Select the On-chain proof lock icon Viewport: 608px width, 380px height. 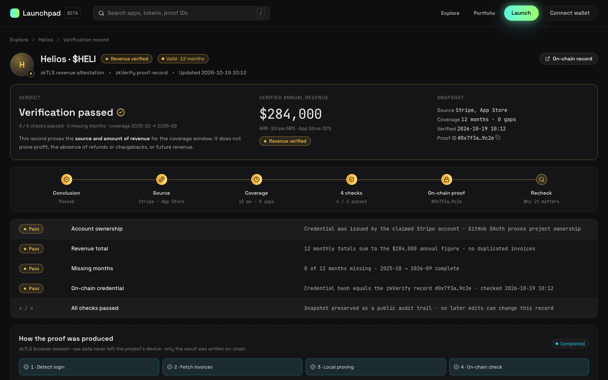[x=447, y=179]
